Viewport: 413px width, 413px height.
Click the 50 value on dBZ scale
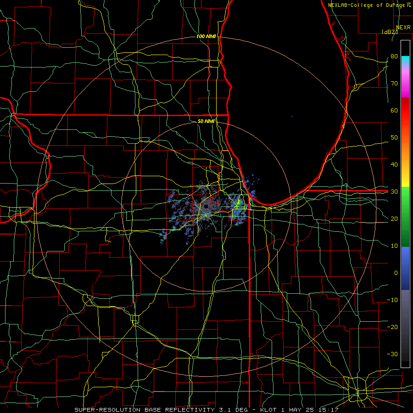point(394,138)
